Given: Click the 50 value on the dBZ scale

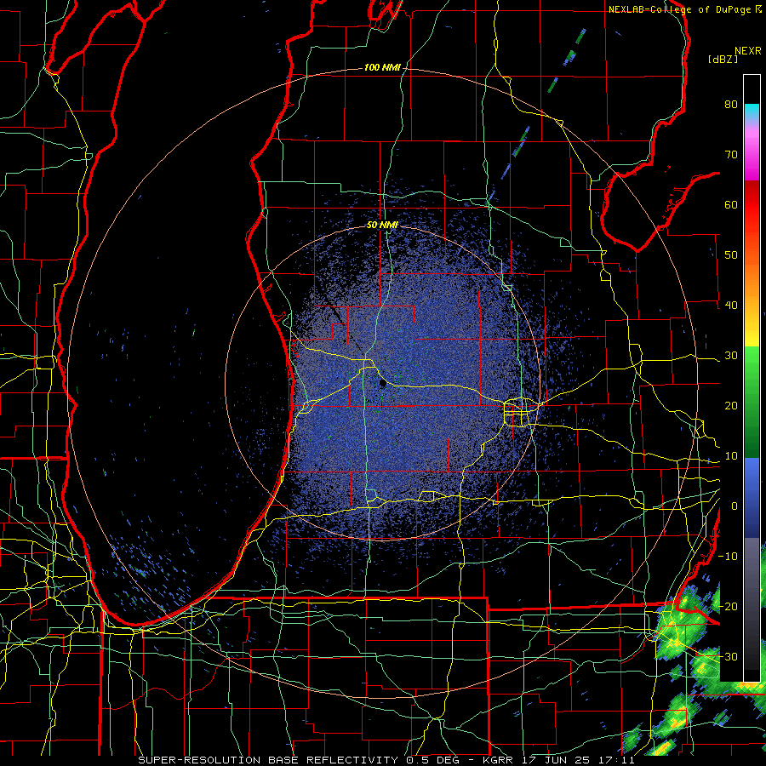Looking at the screenshot, I should [731, 255].
